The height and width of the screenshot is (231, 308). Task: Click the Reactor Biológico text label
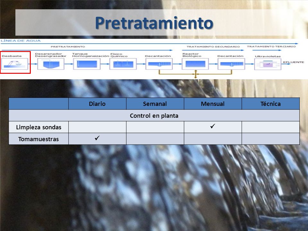[192, 55]
